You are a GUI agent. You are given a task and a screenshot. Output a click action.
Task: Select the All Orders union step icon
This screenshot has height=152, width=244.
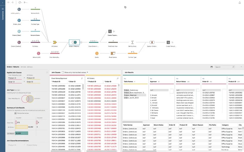[55, 42]
